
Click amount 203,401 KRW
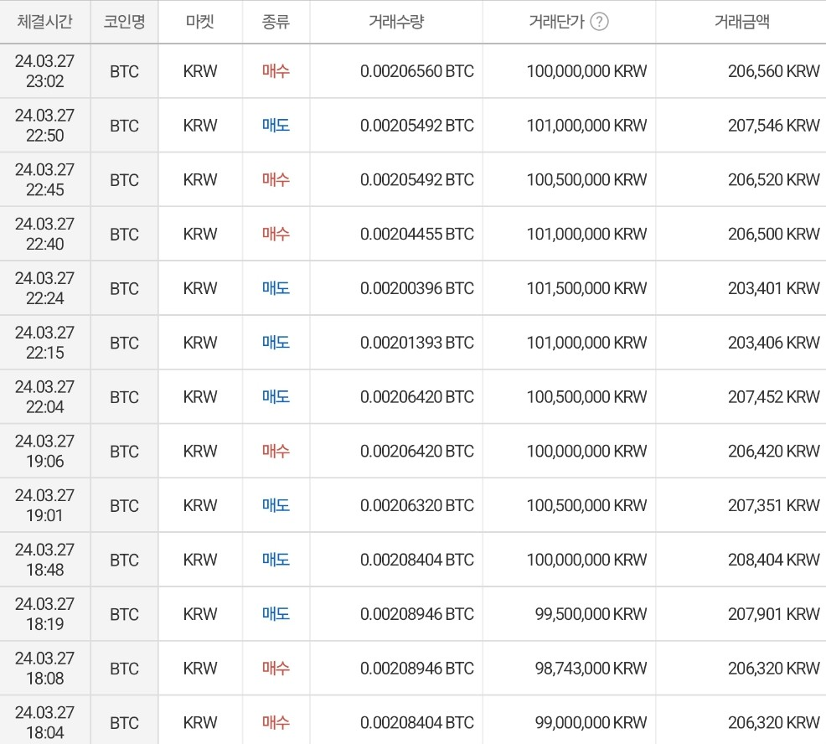pyautogui.click(x=774, y=288)
